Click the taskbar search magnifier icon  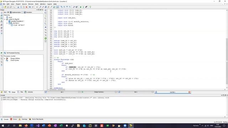[x=9, y=126]
